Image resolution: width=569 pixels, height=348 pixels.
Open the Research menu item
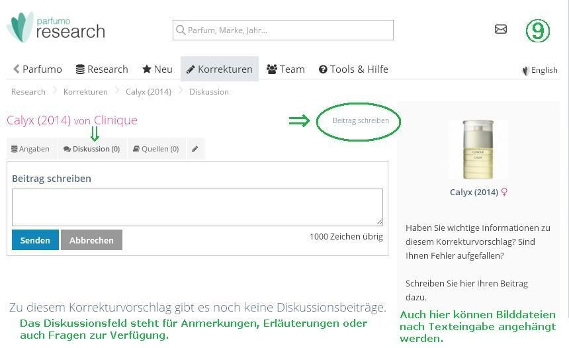pos(102,69)
